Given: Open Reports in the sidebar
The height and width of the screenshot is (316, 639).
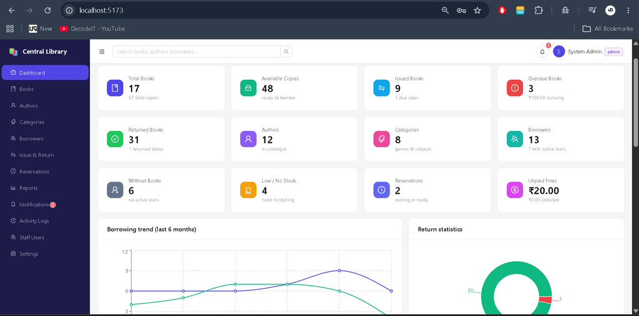Looking at the screenshot, I should pyautogui.click(x=45, y=188).
